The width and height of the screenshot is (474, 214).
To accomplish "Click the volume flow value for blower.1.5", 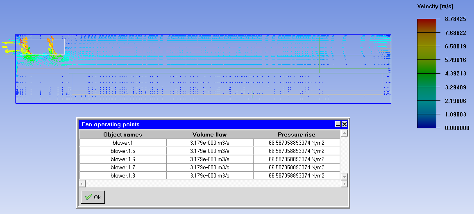I will point(209,151).
